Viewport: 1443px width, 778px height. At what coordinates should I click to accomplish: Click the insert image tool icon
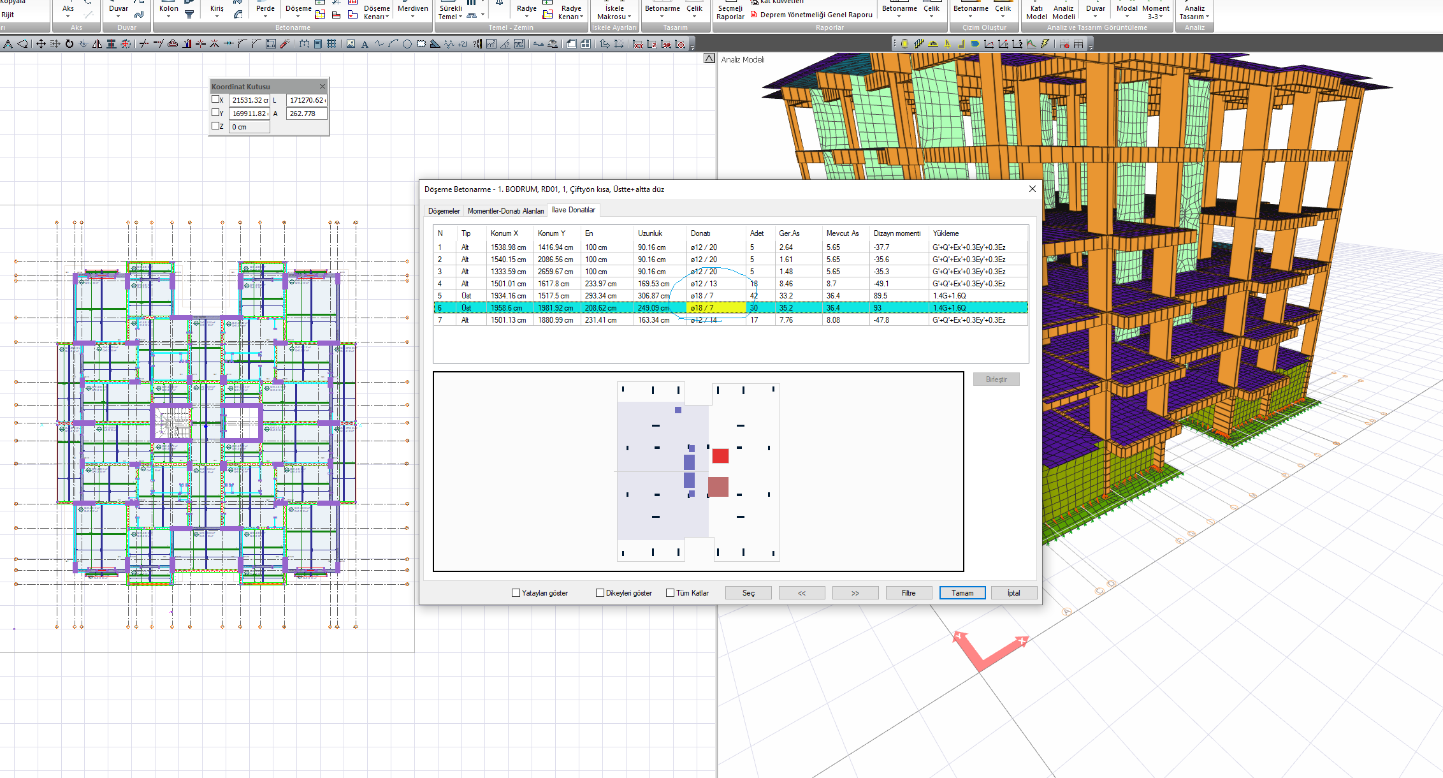coord(351,44)
